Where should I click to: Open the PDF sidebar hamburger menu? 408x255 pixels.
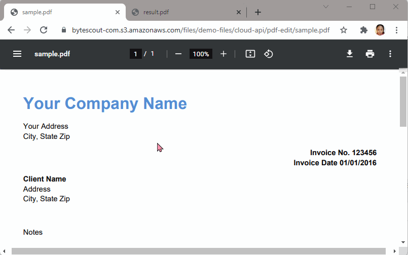click(x=17, y=54)
